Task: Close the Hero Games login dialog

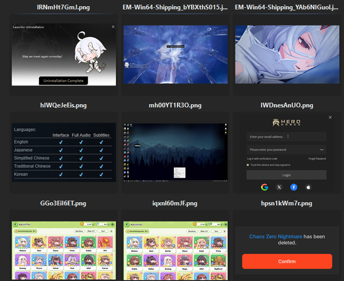Action: coord(330,117)
